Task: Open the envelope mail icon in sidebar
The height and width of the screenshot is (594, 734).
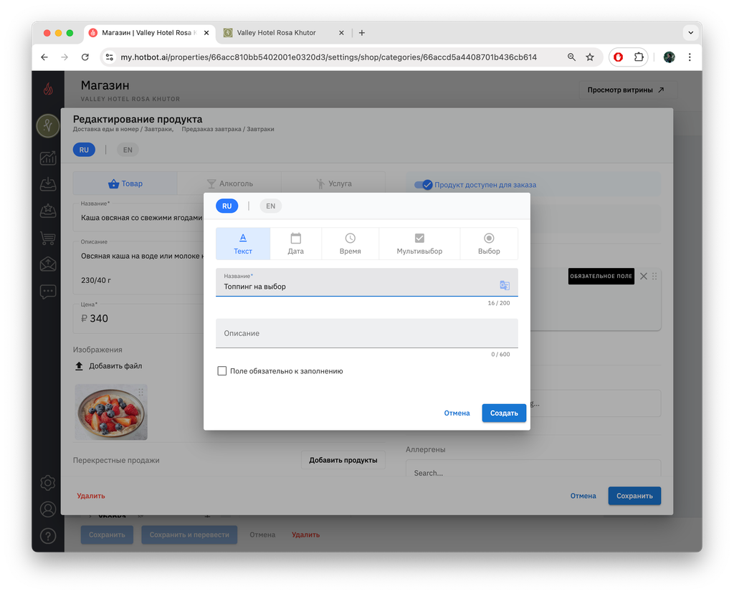Action: [48, 264]
